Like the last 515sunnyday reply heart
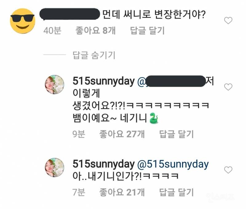 [x=228, y=170]
